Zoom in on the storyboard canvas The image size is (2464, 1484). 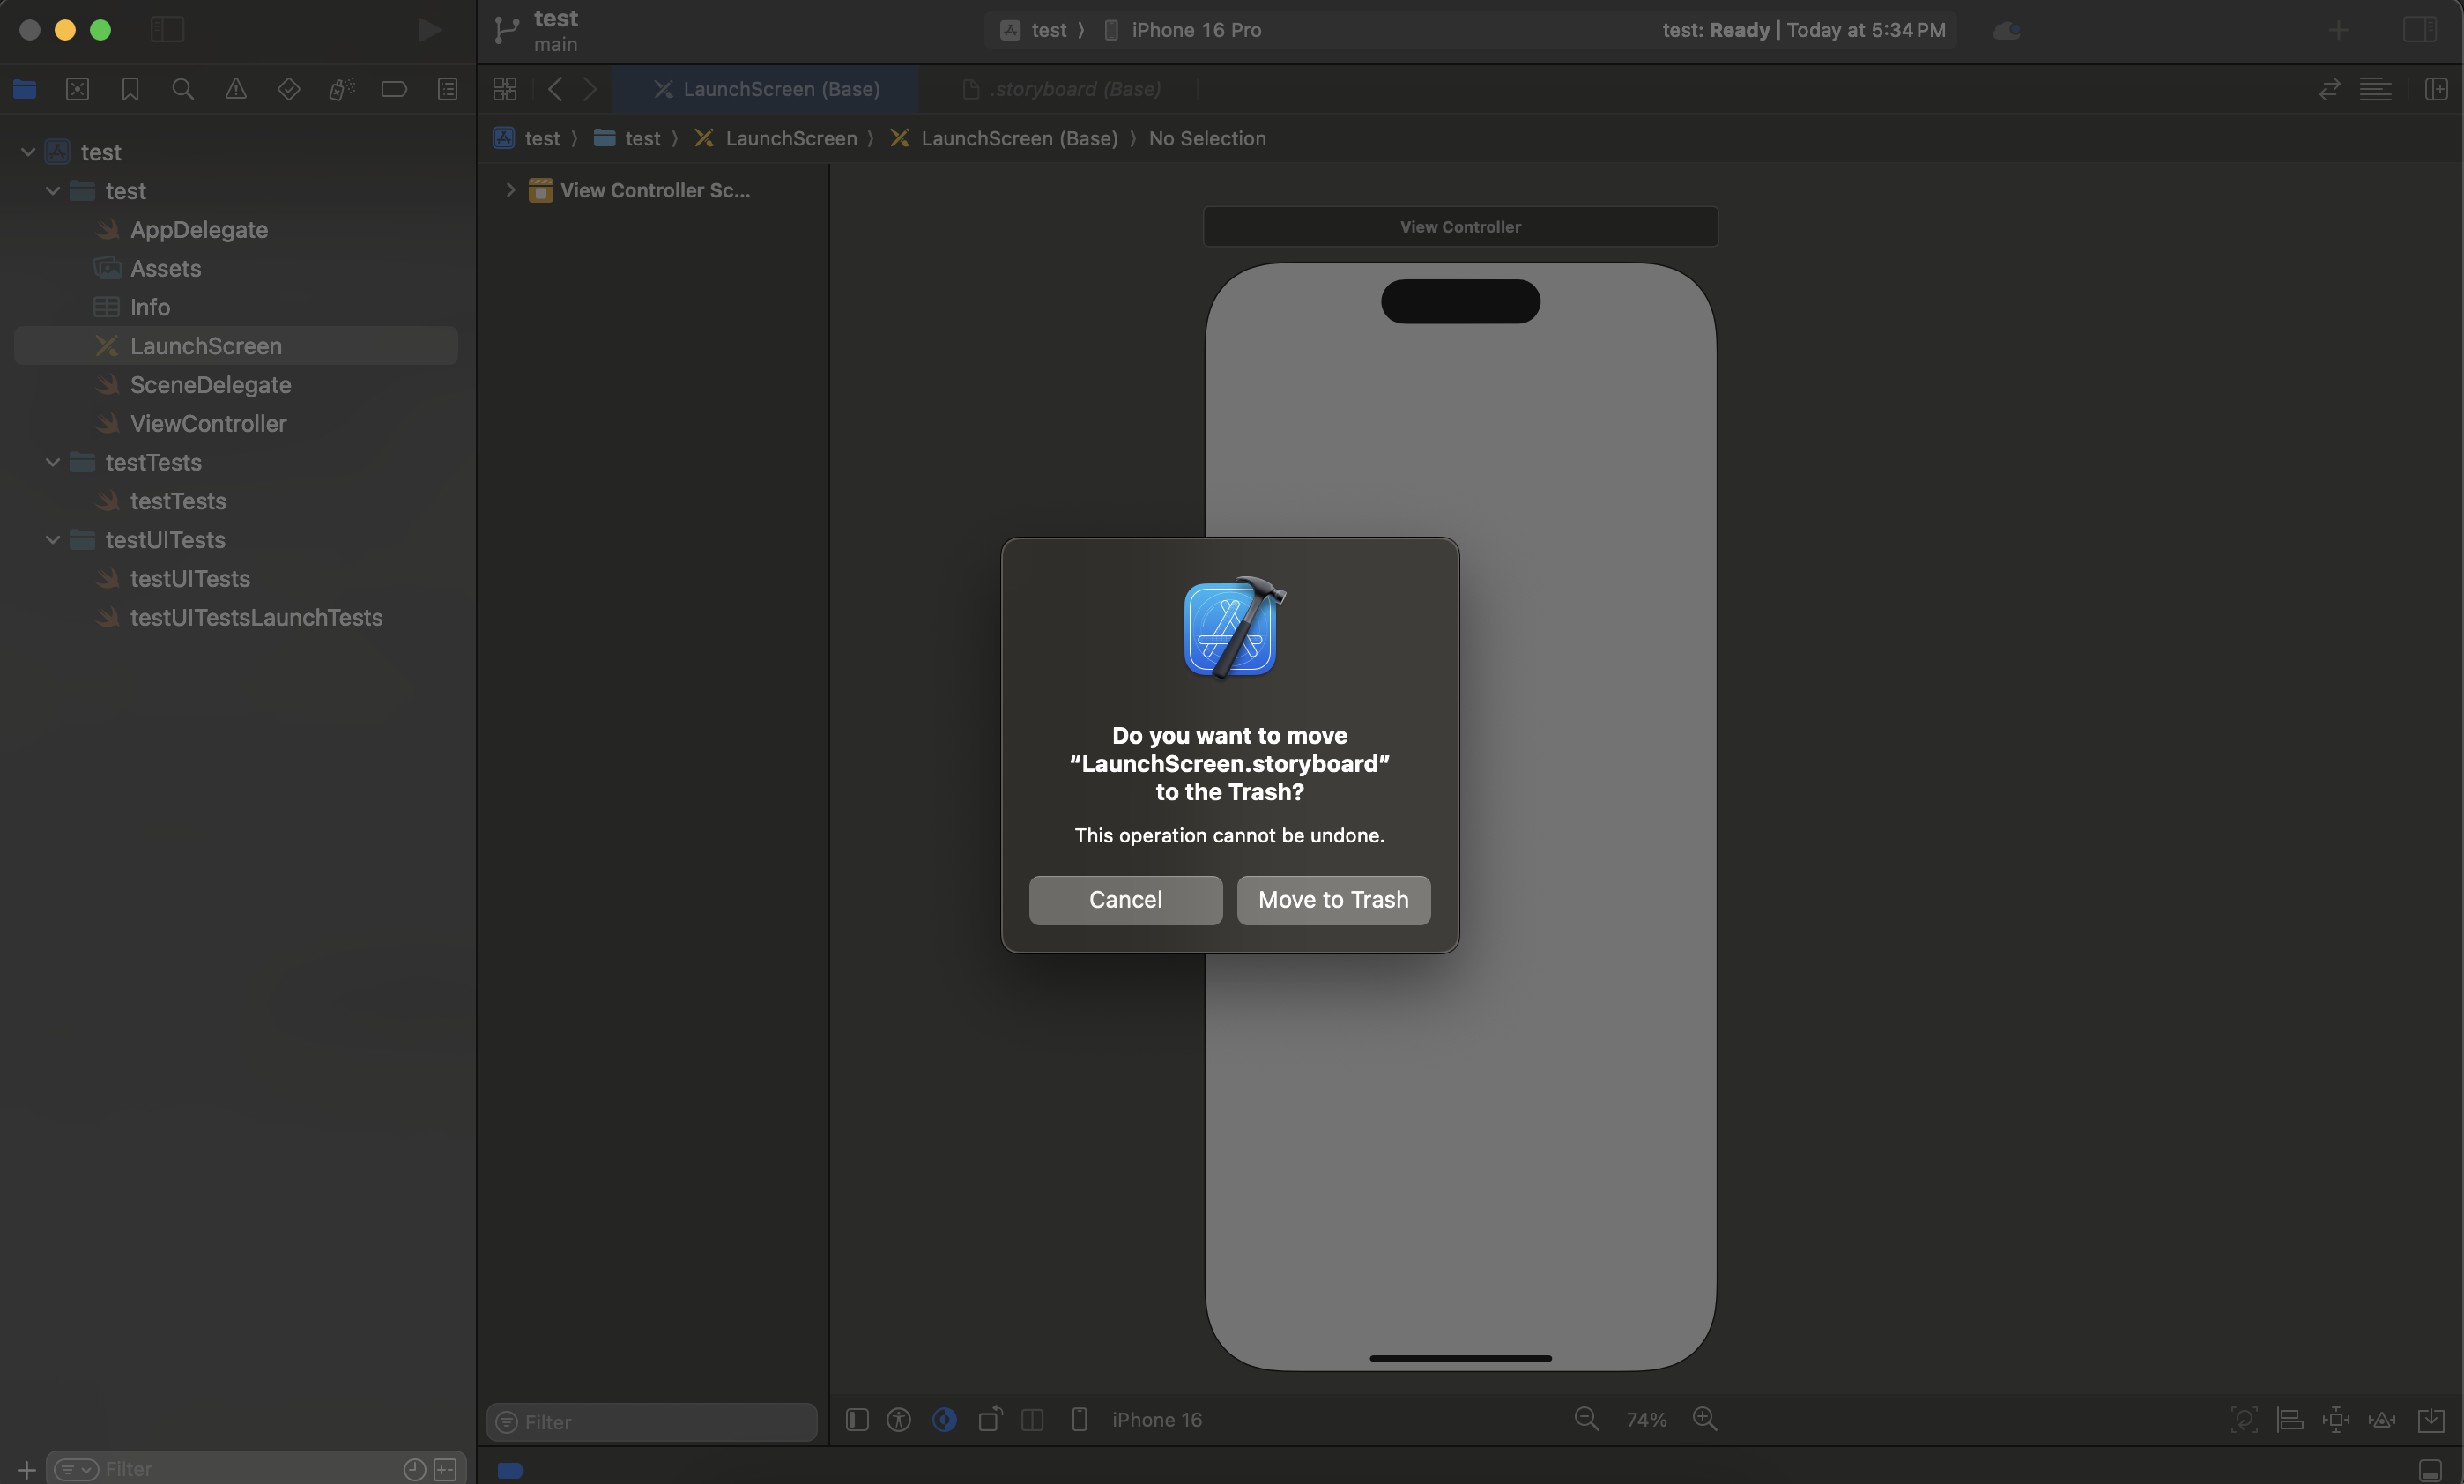1704,1419
